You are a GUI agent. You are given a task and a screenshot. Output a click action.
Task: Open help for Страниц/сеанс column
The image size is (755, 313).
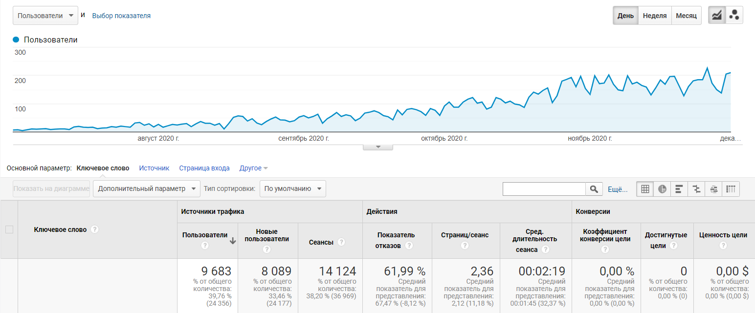coord(465,246)
